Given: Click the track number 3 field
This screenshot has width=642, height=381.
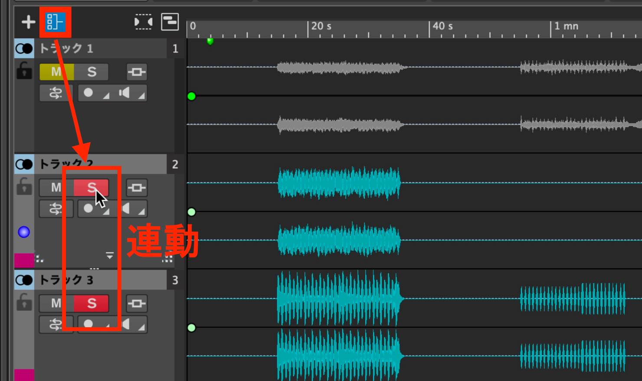Looking at the screenshot, I should pyautogui.click(x=175, y=280).
